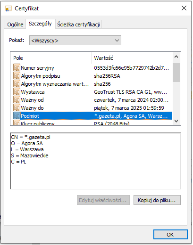
Task: Click the Numer seryjny field icon
Action: (17, 68)
